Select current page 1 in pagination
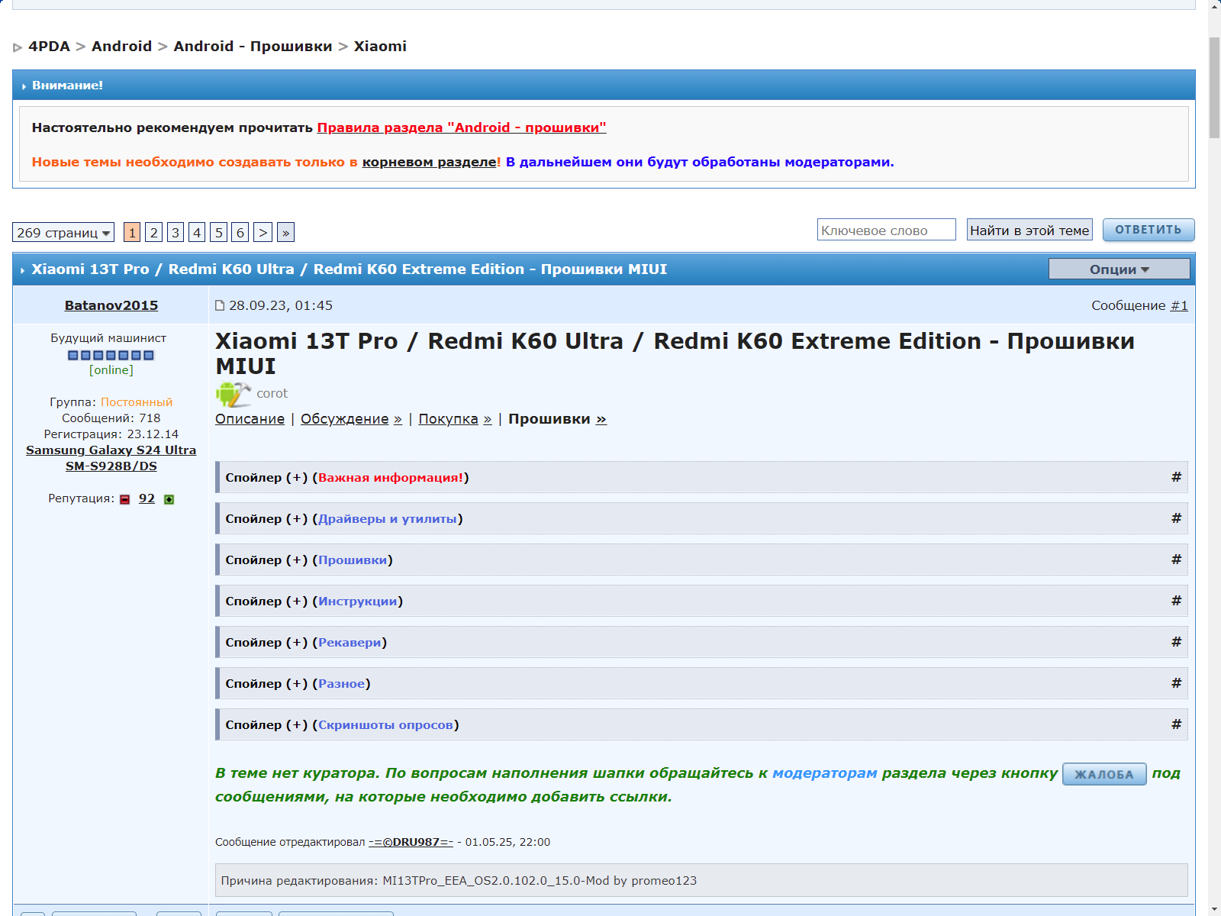 coord(132,233)
